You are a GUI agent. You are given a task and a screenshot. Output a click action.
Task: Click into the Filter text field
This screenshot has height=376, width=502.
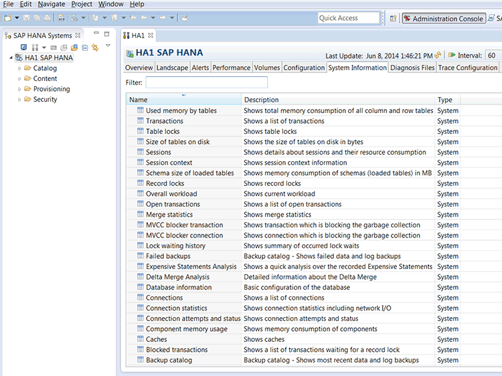(206, 83)
